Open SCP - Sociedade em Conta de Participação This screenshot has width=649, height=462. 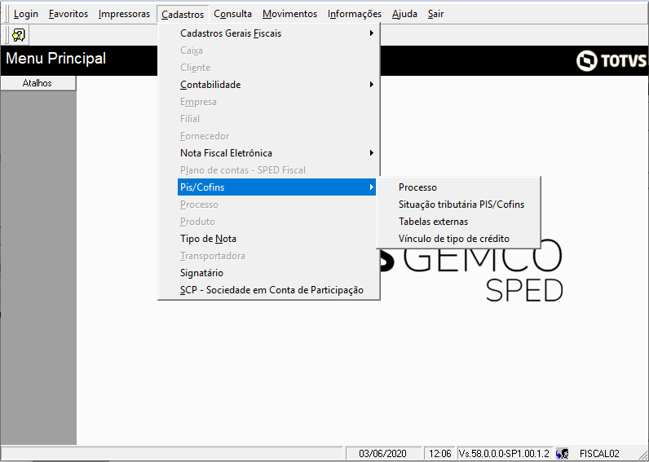pos(276,290)
